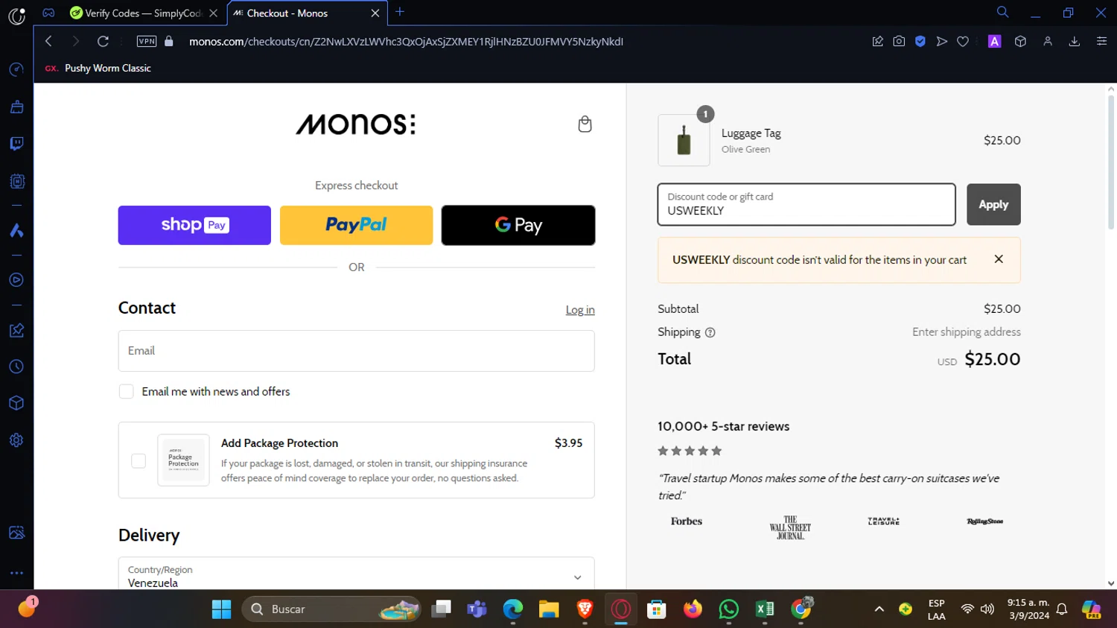Image resolution: width=1117 pixels, height=628 pixels.
Task: Open the sidebar player icon
Action: coord(16,280)
